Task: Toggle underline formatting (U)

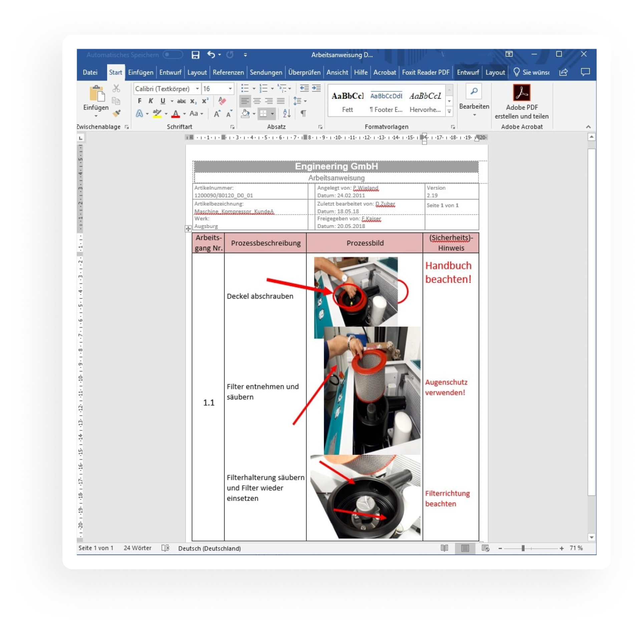Action: (x=163, y=101)
